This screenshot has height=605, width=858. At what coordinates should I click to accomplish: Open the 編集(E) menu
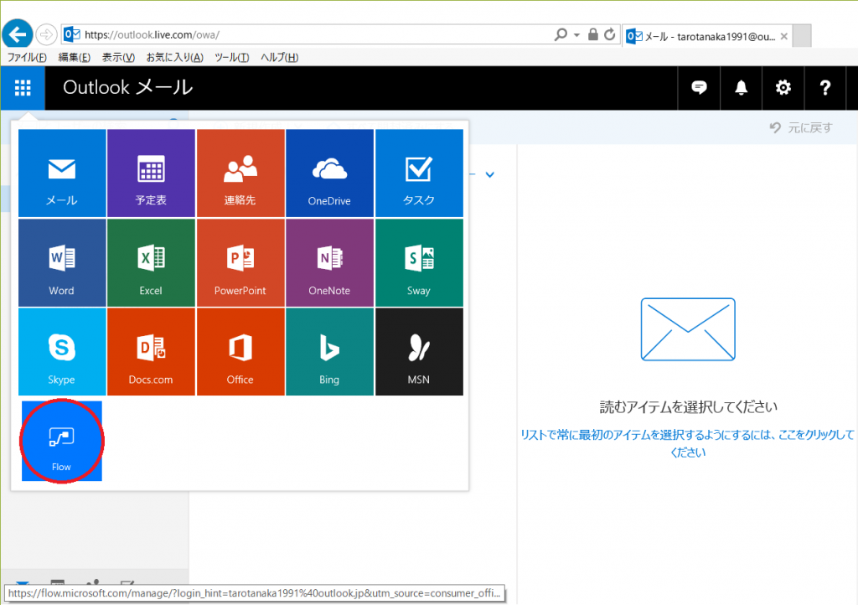coord(75,58)
